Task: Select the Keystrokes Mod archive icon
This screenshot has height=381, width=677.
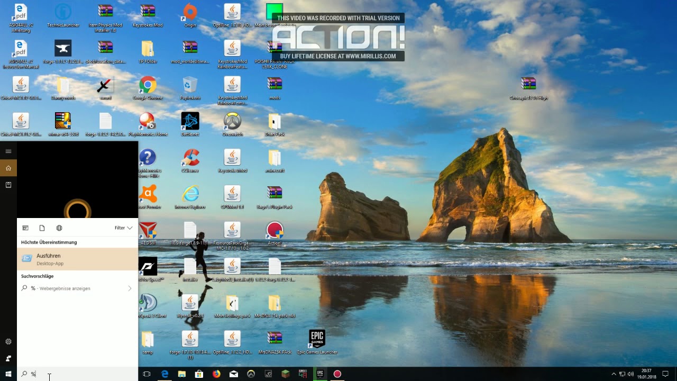Action: click(148, 15)
